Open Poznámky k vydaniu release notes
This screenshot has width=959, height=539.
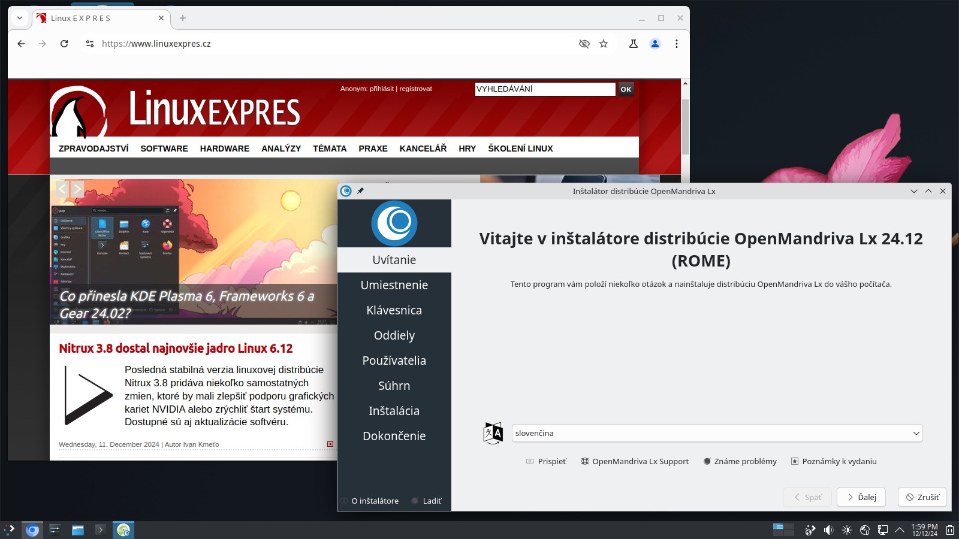pyautogui.click(x=834, y=461)
